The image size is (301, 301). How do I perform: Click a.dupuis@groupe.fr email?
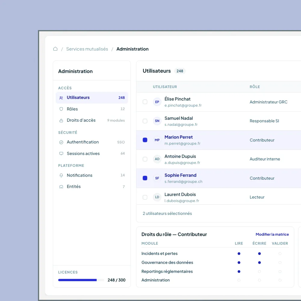[x=182, y=163]
